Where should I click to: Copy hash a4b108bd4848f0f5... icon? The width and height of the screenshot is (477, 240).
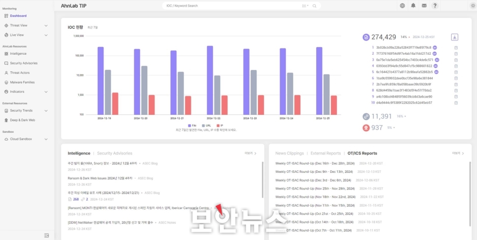[x=456, y=97]
